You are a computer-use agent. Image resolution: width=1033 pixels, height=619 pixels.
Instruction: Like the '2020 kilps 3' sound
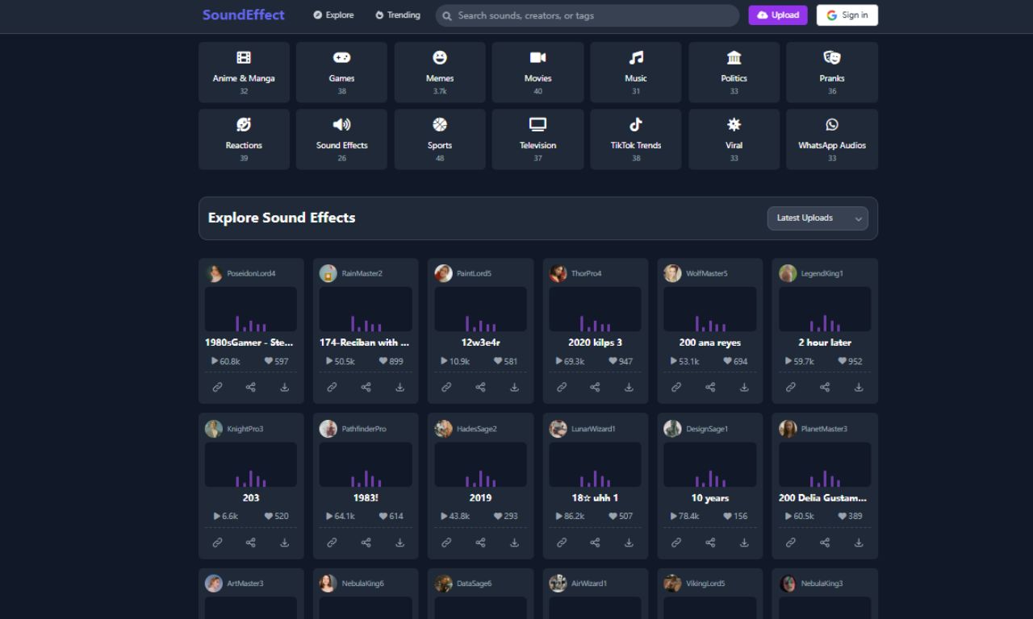click(x=613, y=361)
